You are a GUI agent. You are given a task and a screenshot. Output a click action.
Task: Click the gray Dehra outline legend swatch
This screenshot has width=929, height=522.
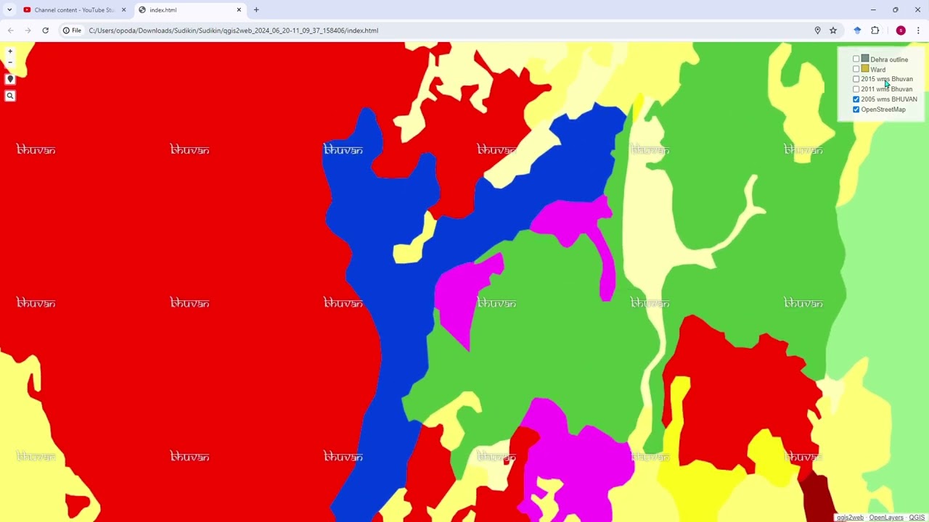865,59
